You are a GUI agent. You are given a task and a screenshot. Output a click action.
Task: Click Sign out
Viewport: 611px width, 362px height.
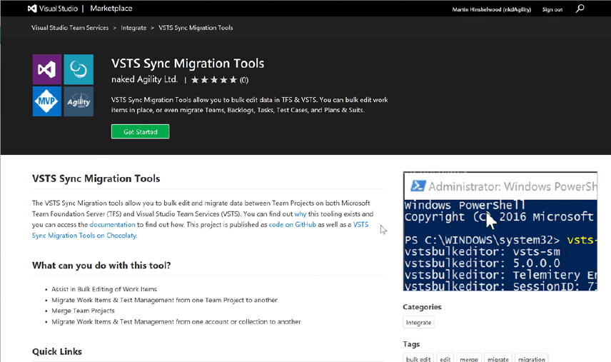pos(552,9)
